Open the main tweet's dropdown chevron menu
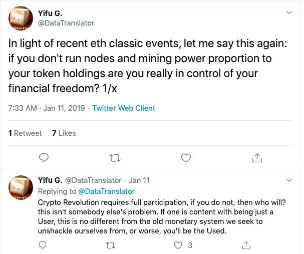304x254 pixels. [x=289, y=12]
